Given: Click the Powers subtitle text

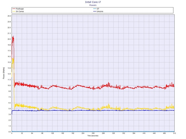Looking at the screenshot, I should 93,5.
